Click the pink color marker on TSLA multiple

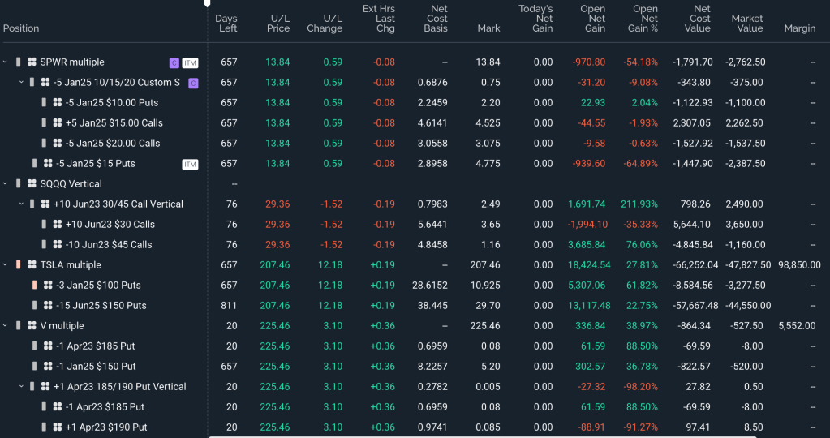pyautogui.click(x=19, y=265)
